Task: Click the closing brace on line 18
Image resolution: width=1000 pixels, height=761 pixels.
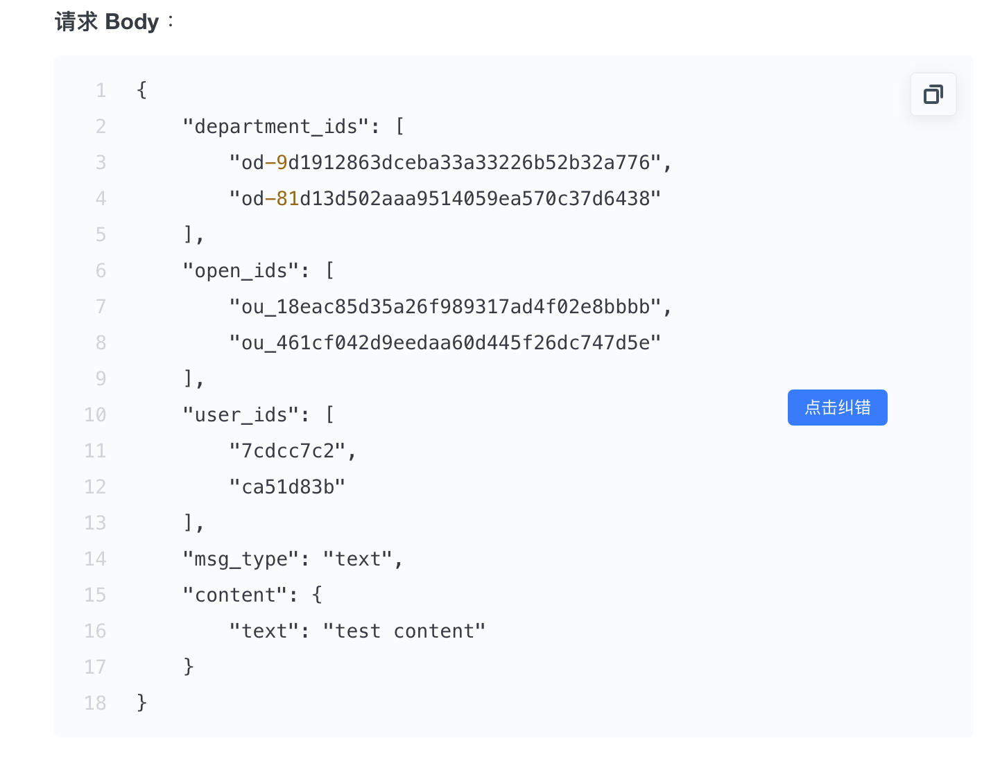Action: point(142,703)
